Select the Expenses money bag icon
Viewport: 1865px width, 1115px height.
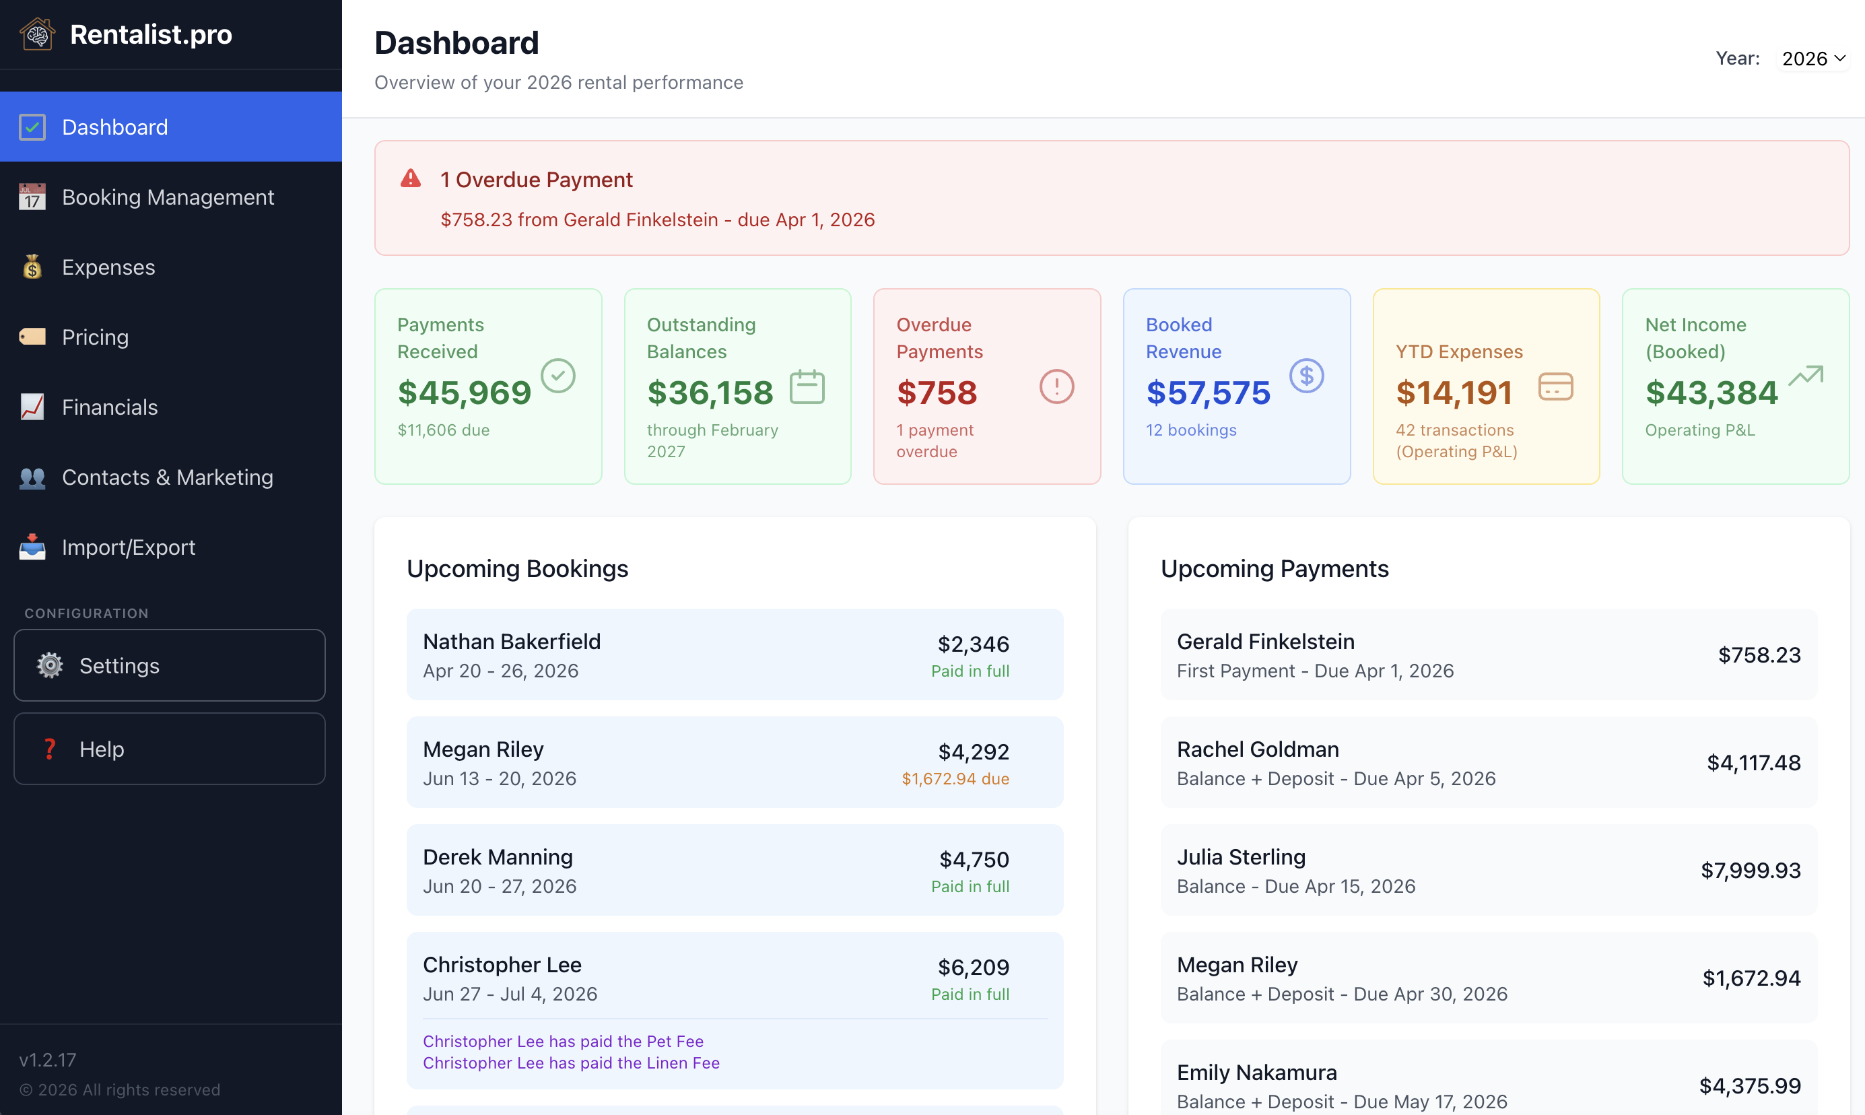click(32, 267)
